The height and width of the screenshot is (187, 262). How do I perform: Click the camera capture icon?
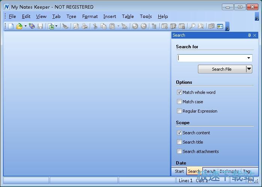point(211,26)
